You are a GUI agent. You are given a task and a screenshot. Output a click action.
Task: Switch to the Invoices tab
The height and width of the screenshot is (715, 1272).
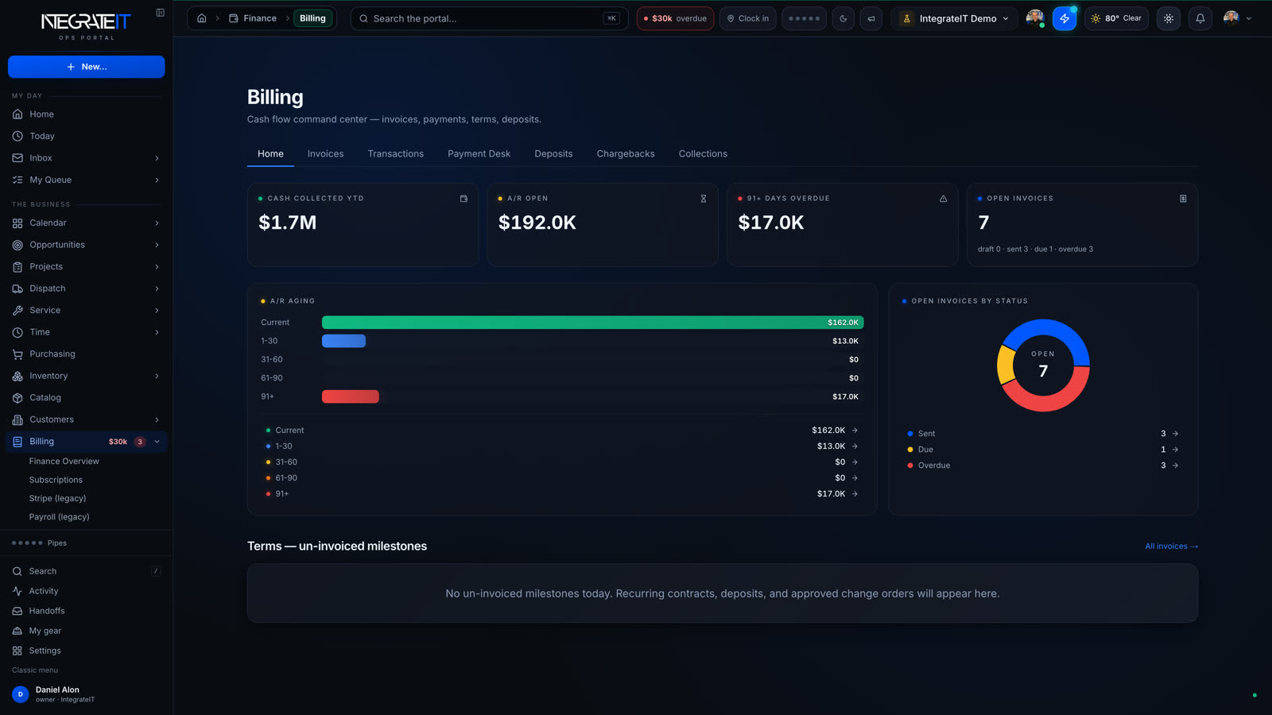point(326,154)
